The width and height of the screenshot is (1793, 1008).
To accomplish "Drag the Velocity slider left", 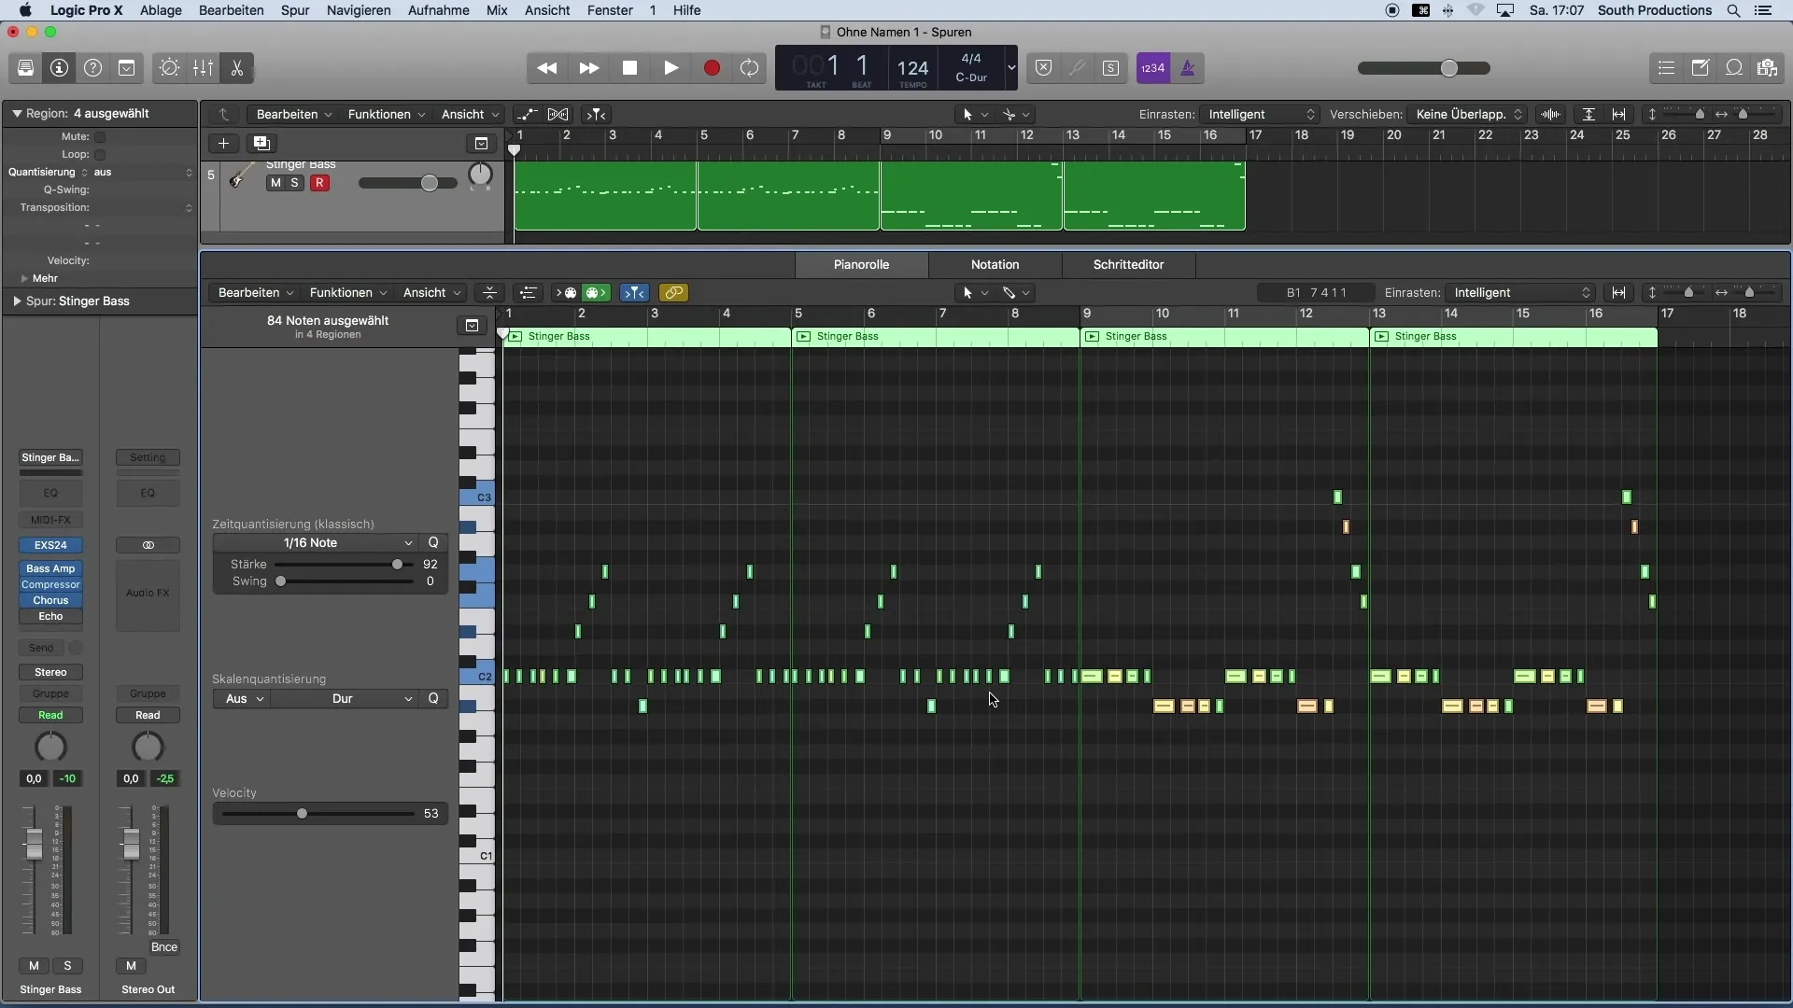I will (302, 814).
